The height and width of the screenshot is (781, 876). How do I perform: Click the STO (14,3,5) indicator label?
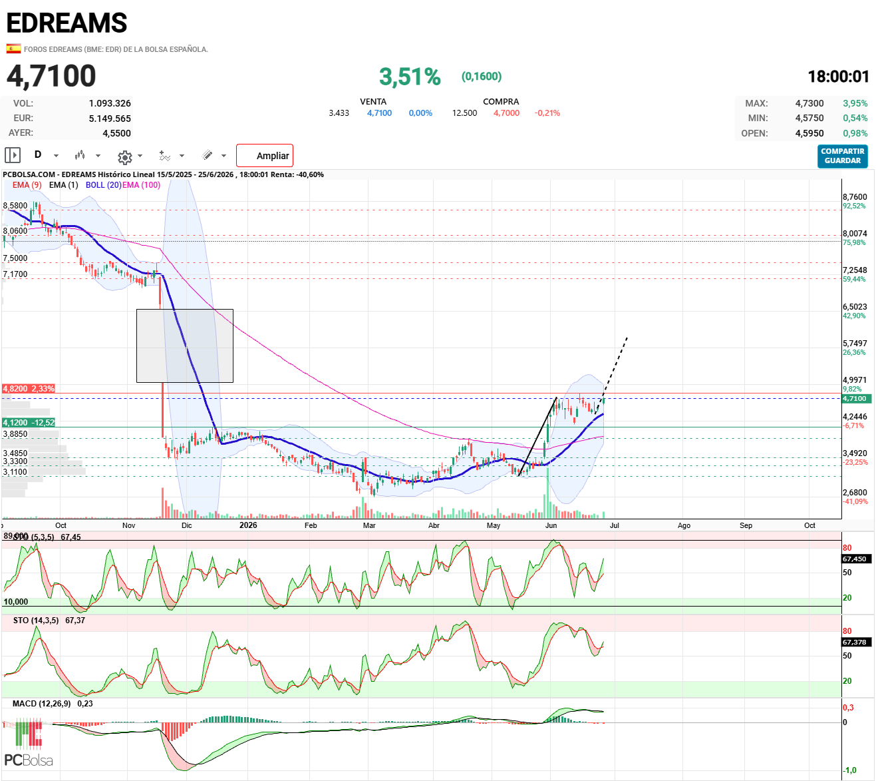[36, 621]
